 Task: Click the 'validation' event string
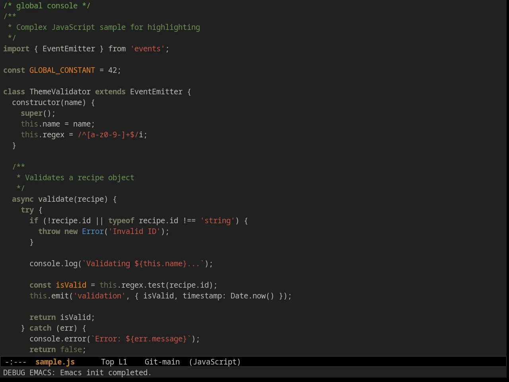(x=99, y=296)
